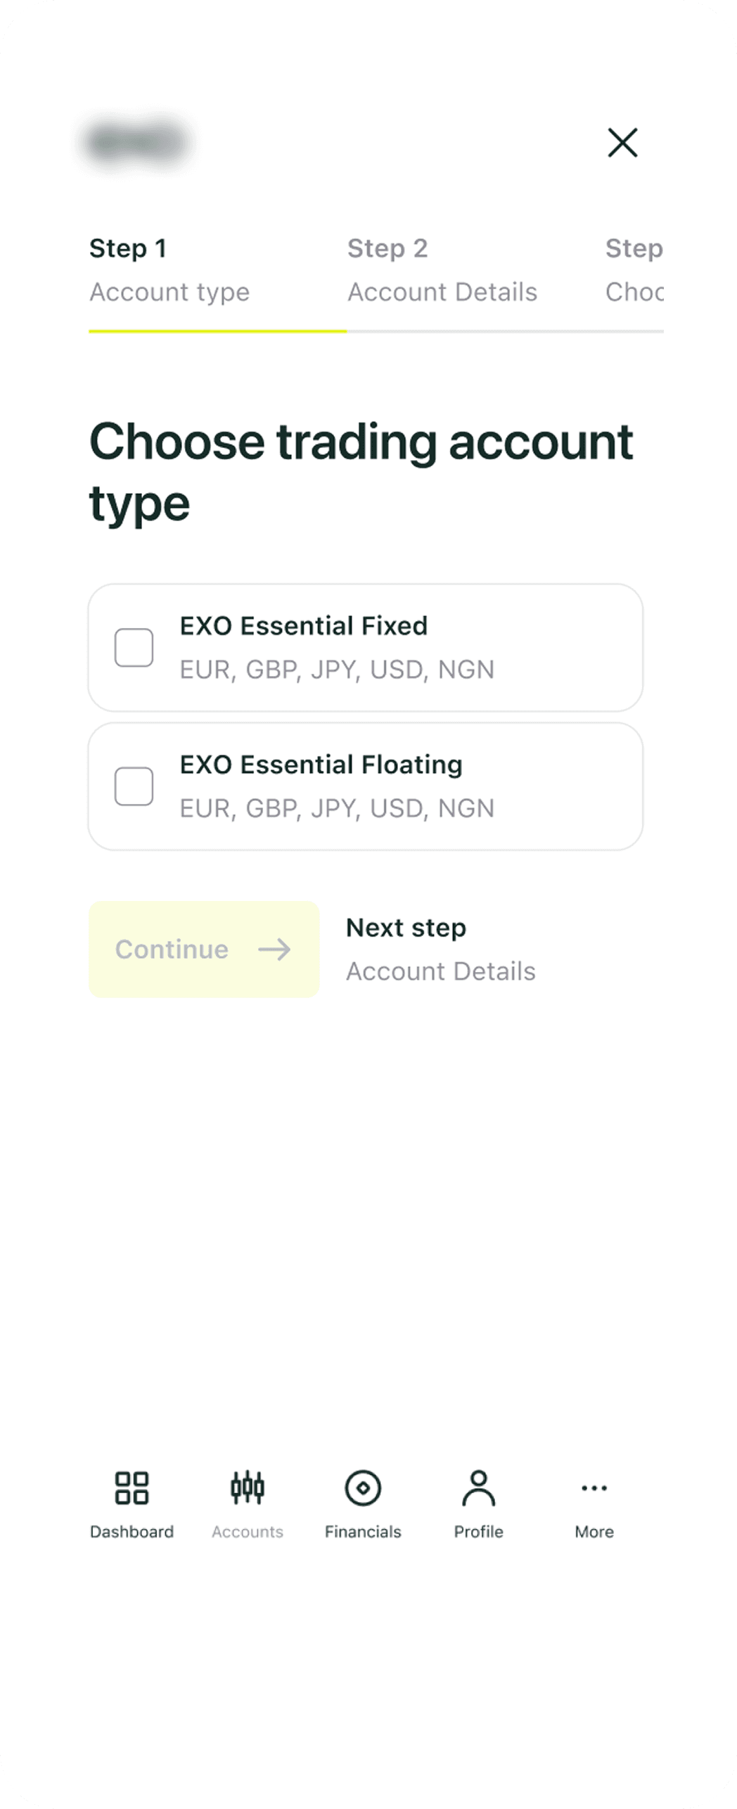Tap the blurred logo at top
The image size is (737, 1809).
pyautogui.click(x=136, y=143)
